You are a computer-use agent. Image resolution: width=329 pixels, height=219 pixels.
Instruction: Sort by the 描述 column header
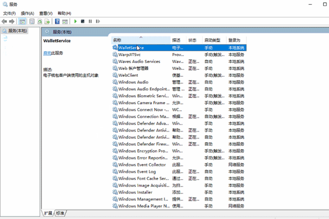point(178,40)
